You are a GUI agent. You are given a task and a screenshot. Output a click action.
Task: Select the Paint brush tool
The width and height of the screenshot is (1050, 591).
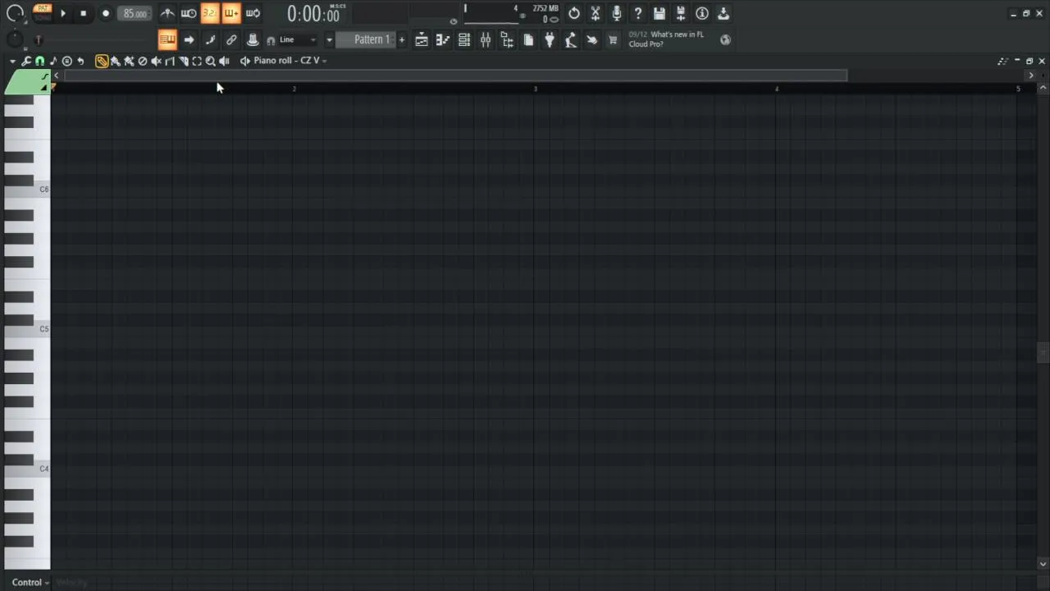coord(116,61)
